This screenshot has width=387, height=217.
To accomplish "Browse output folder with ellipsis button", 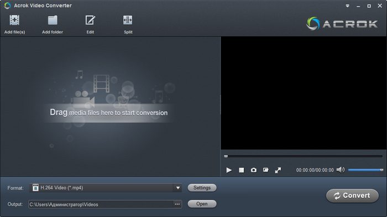I will 177,204.
